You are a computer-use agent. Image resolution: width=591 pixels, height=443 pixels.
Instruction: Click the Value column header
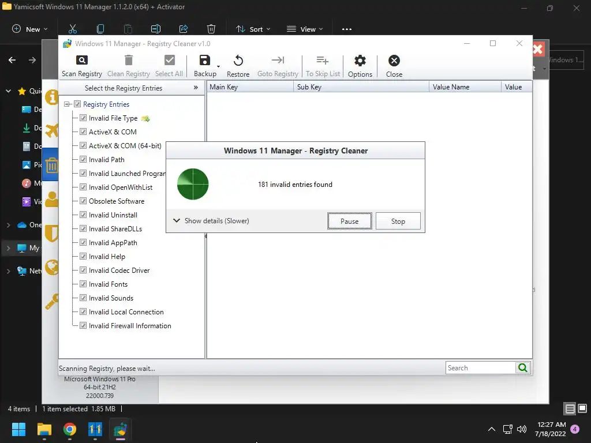pos(517,87)
